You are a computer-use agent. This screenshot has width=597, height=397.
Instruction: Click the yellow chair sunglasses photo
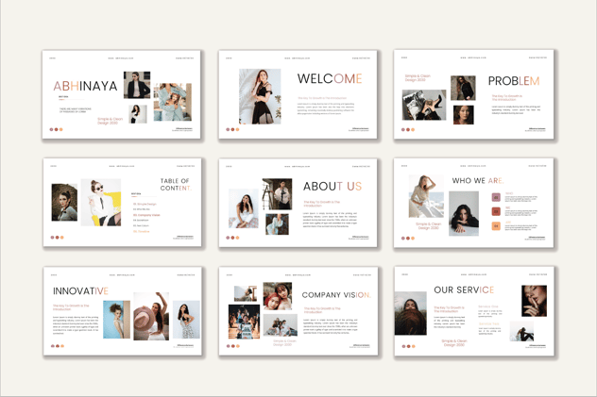(x=101, y=203)
